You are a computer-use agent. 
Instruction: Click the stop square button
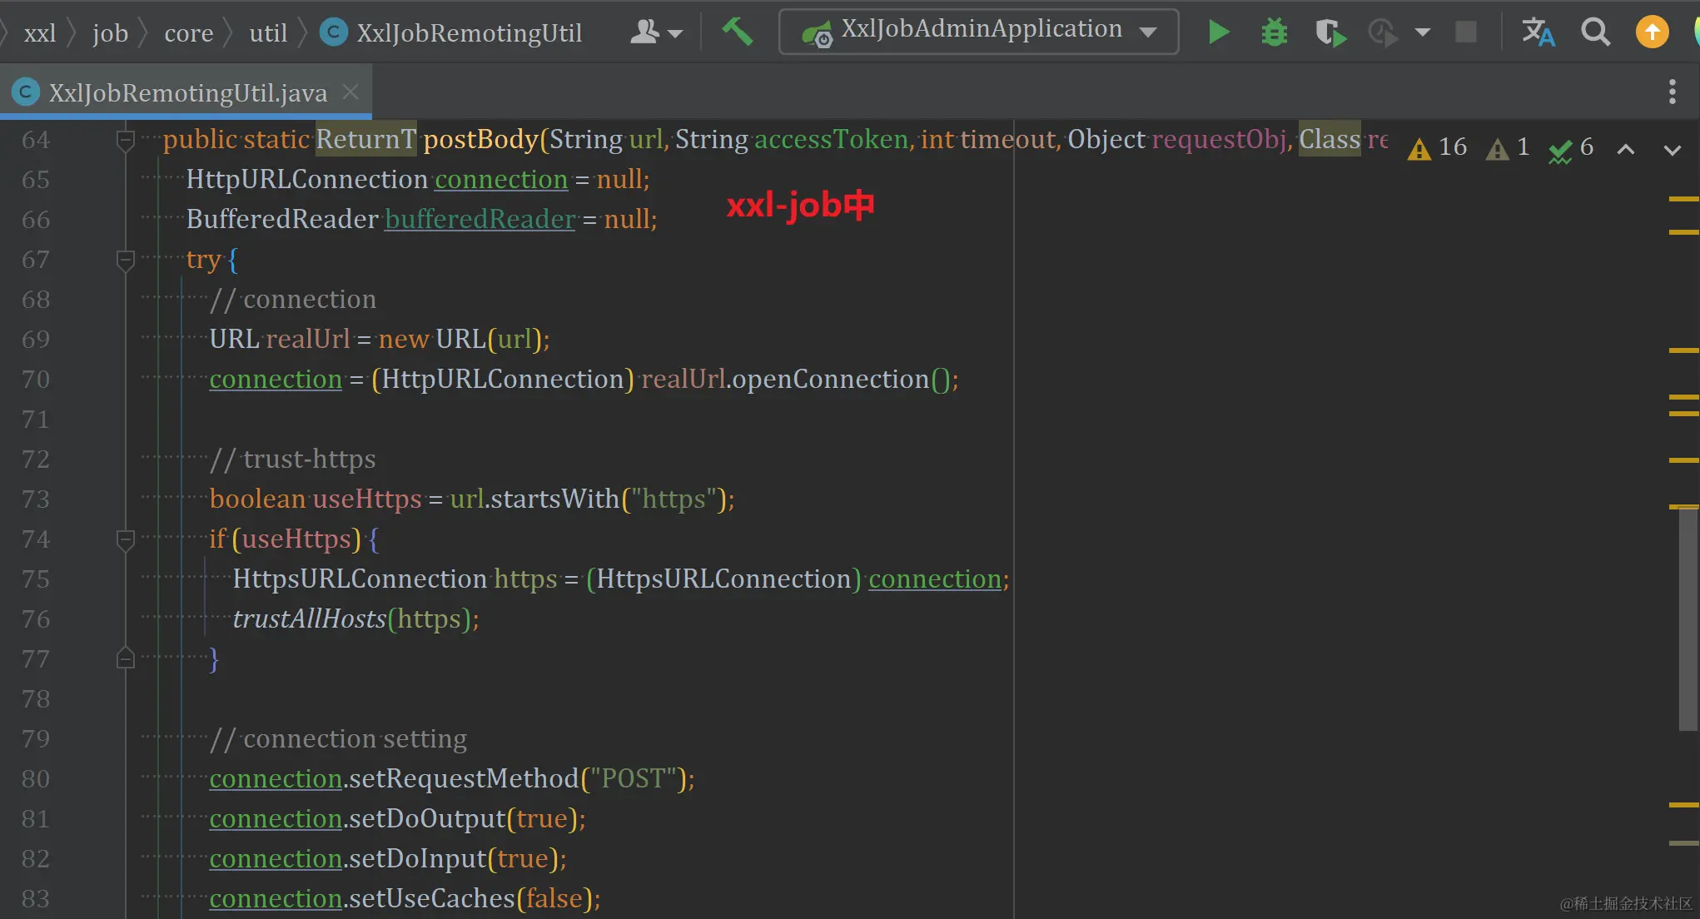1465,32
